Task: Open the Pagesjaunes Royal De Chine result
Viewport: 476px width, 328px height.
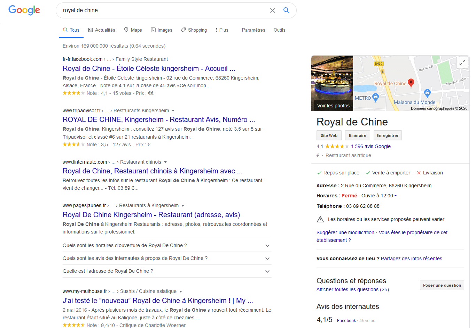Action: pos(151,215)
